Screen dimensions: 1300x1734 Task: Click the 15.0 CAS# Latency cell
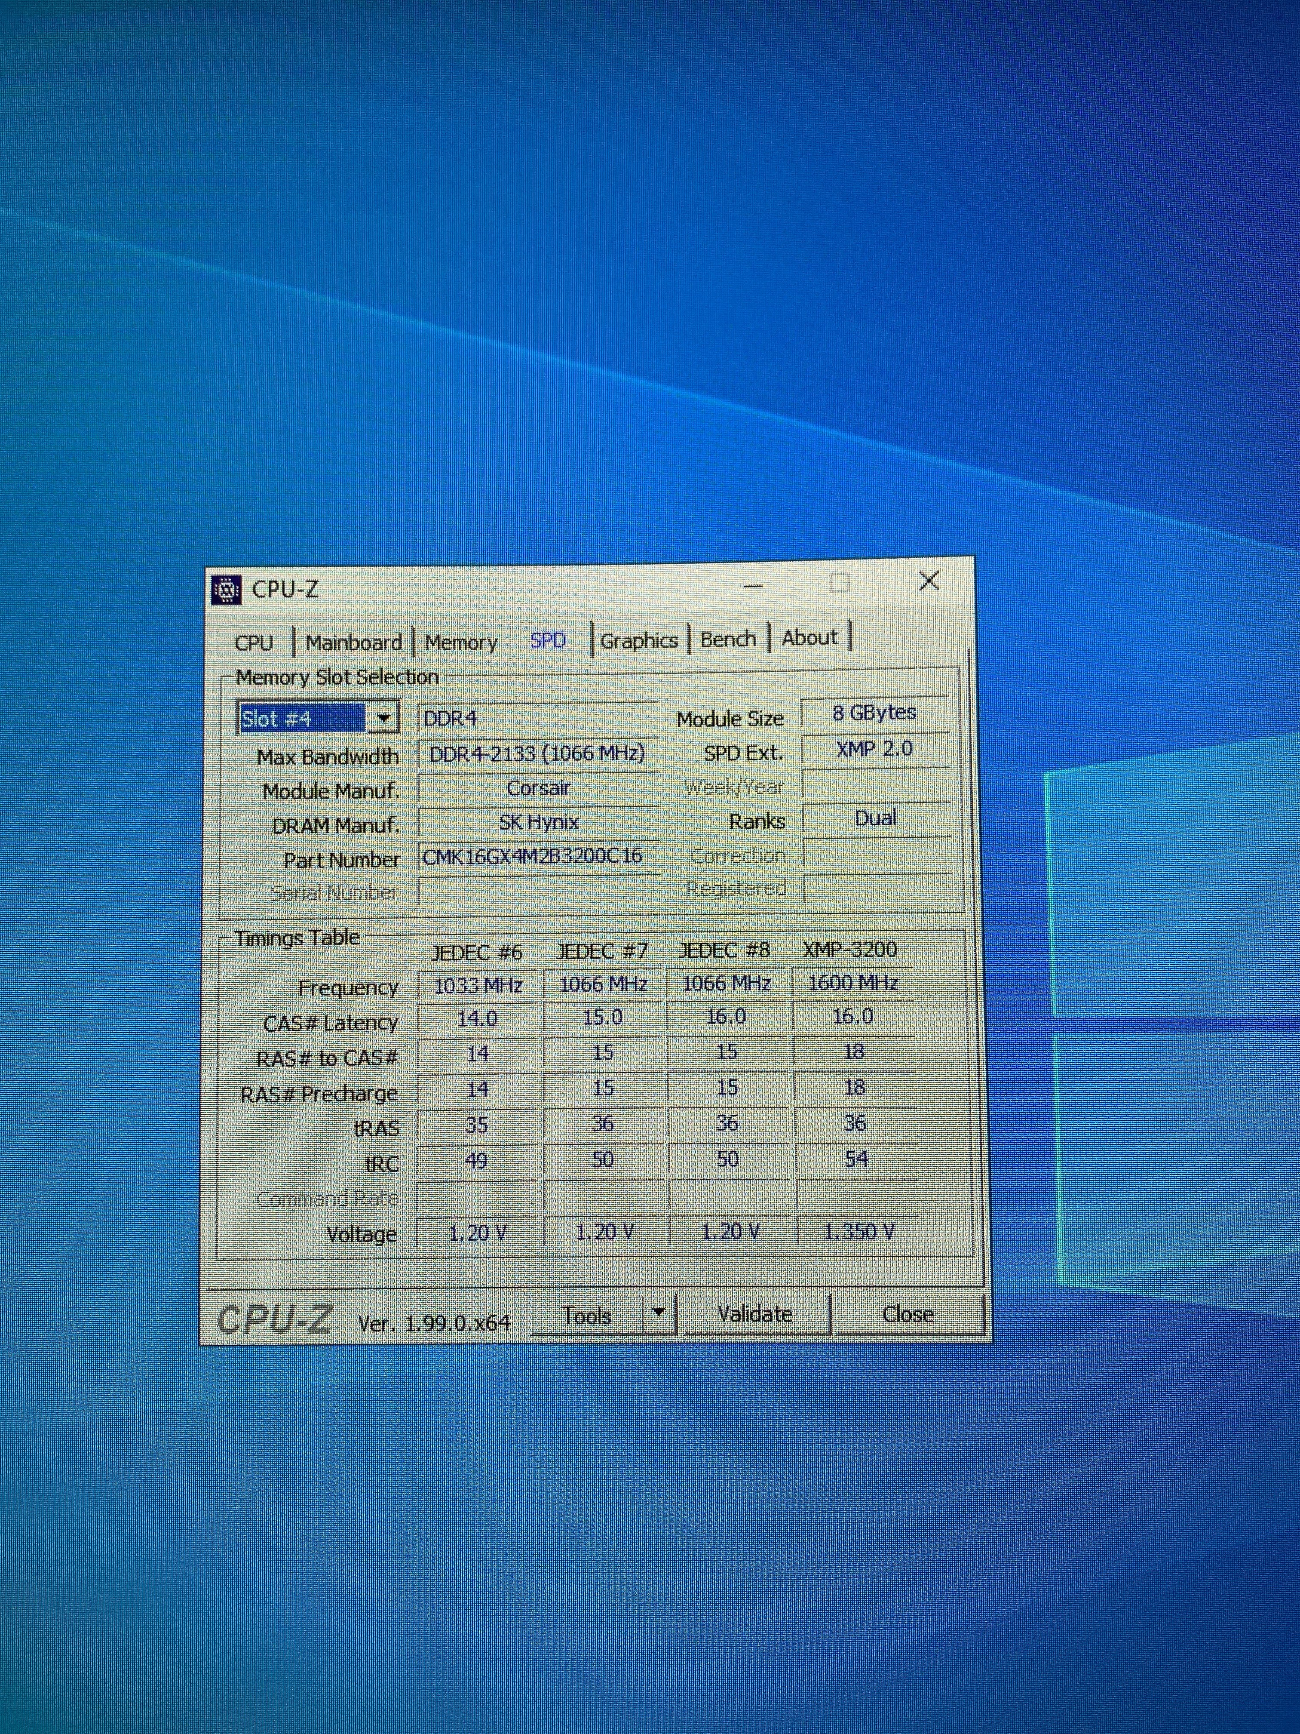[603, 1018]
